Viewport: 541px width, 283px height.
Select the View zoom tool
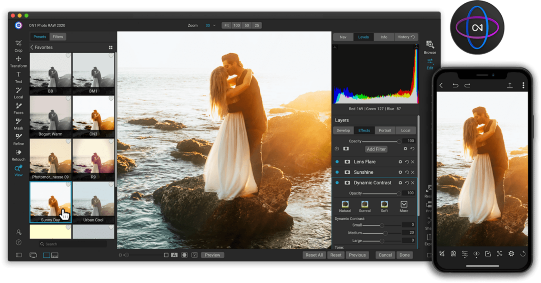click(18, 171)
